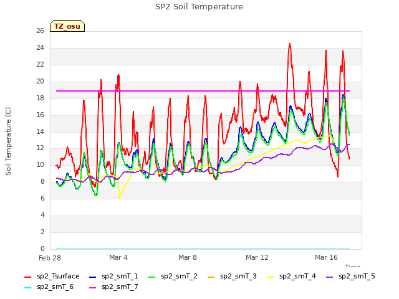Toggle the sp2_smT_2 series label
Screen dimensions: 399x299
pos(179,276)
